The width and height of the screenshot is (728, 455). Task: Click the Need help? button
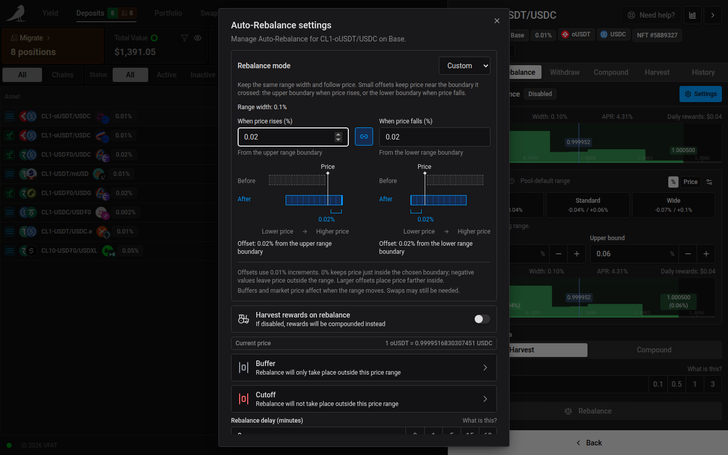click(651, 15)
